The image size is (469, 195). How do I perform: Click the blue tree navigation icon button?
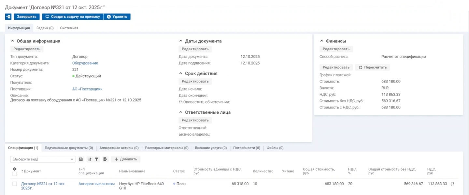8,17
